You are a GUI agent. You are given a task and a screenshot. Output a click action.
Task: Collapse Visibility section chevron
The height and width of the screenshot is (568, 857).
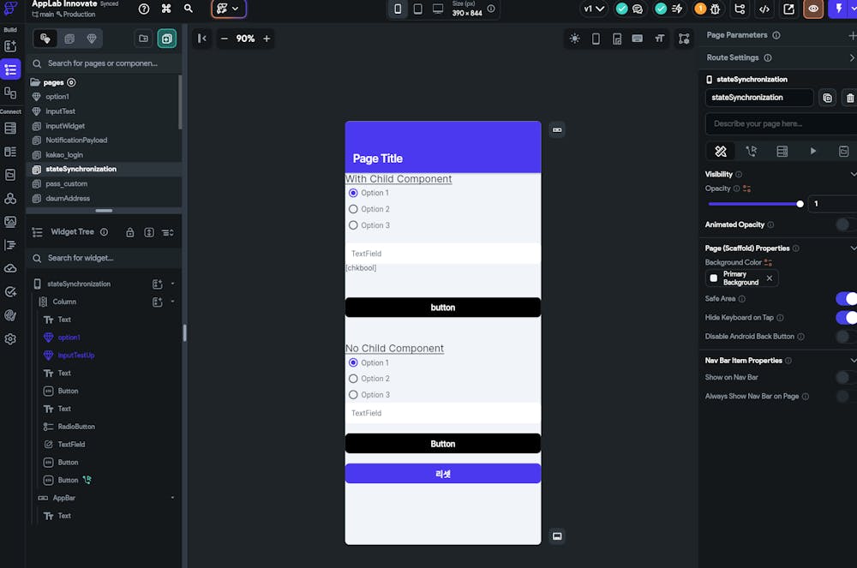pyautogui.click(x=853, y=174)
